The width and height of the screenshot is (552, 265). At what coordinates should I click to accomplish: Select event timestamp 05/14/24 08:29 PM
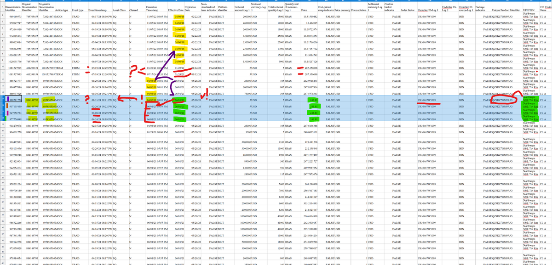coord(101,48)
